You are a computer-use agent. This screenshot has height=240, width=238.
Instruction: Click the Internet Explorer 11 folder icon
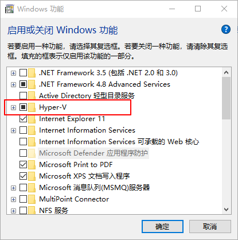pyautogui.click(x=32, y=119)
